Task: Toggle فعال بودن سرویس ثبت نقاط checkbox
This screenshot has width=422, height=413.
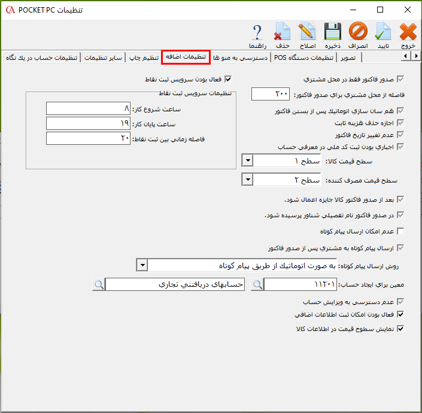Action: [x=228, y=79]
